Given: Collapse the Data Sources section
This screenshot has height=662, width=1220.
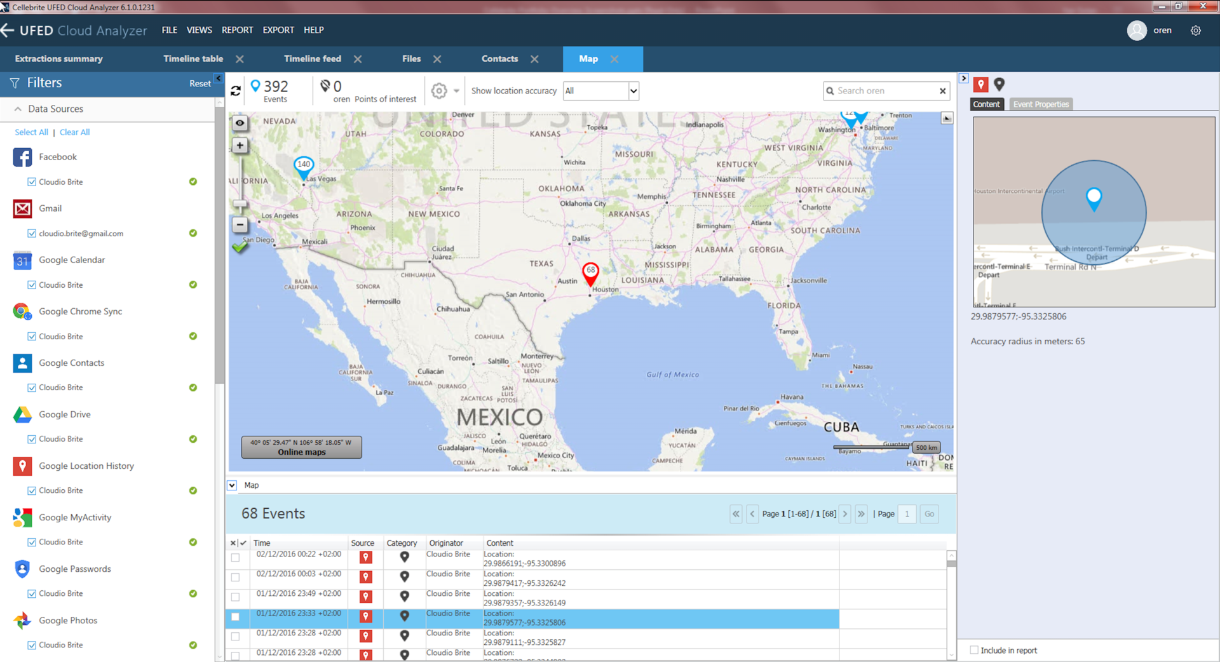Looking at the screenshot, I should [17, 109].
